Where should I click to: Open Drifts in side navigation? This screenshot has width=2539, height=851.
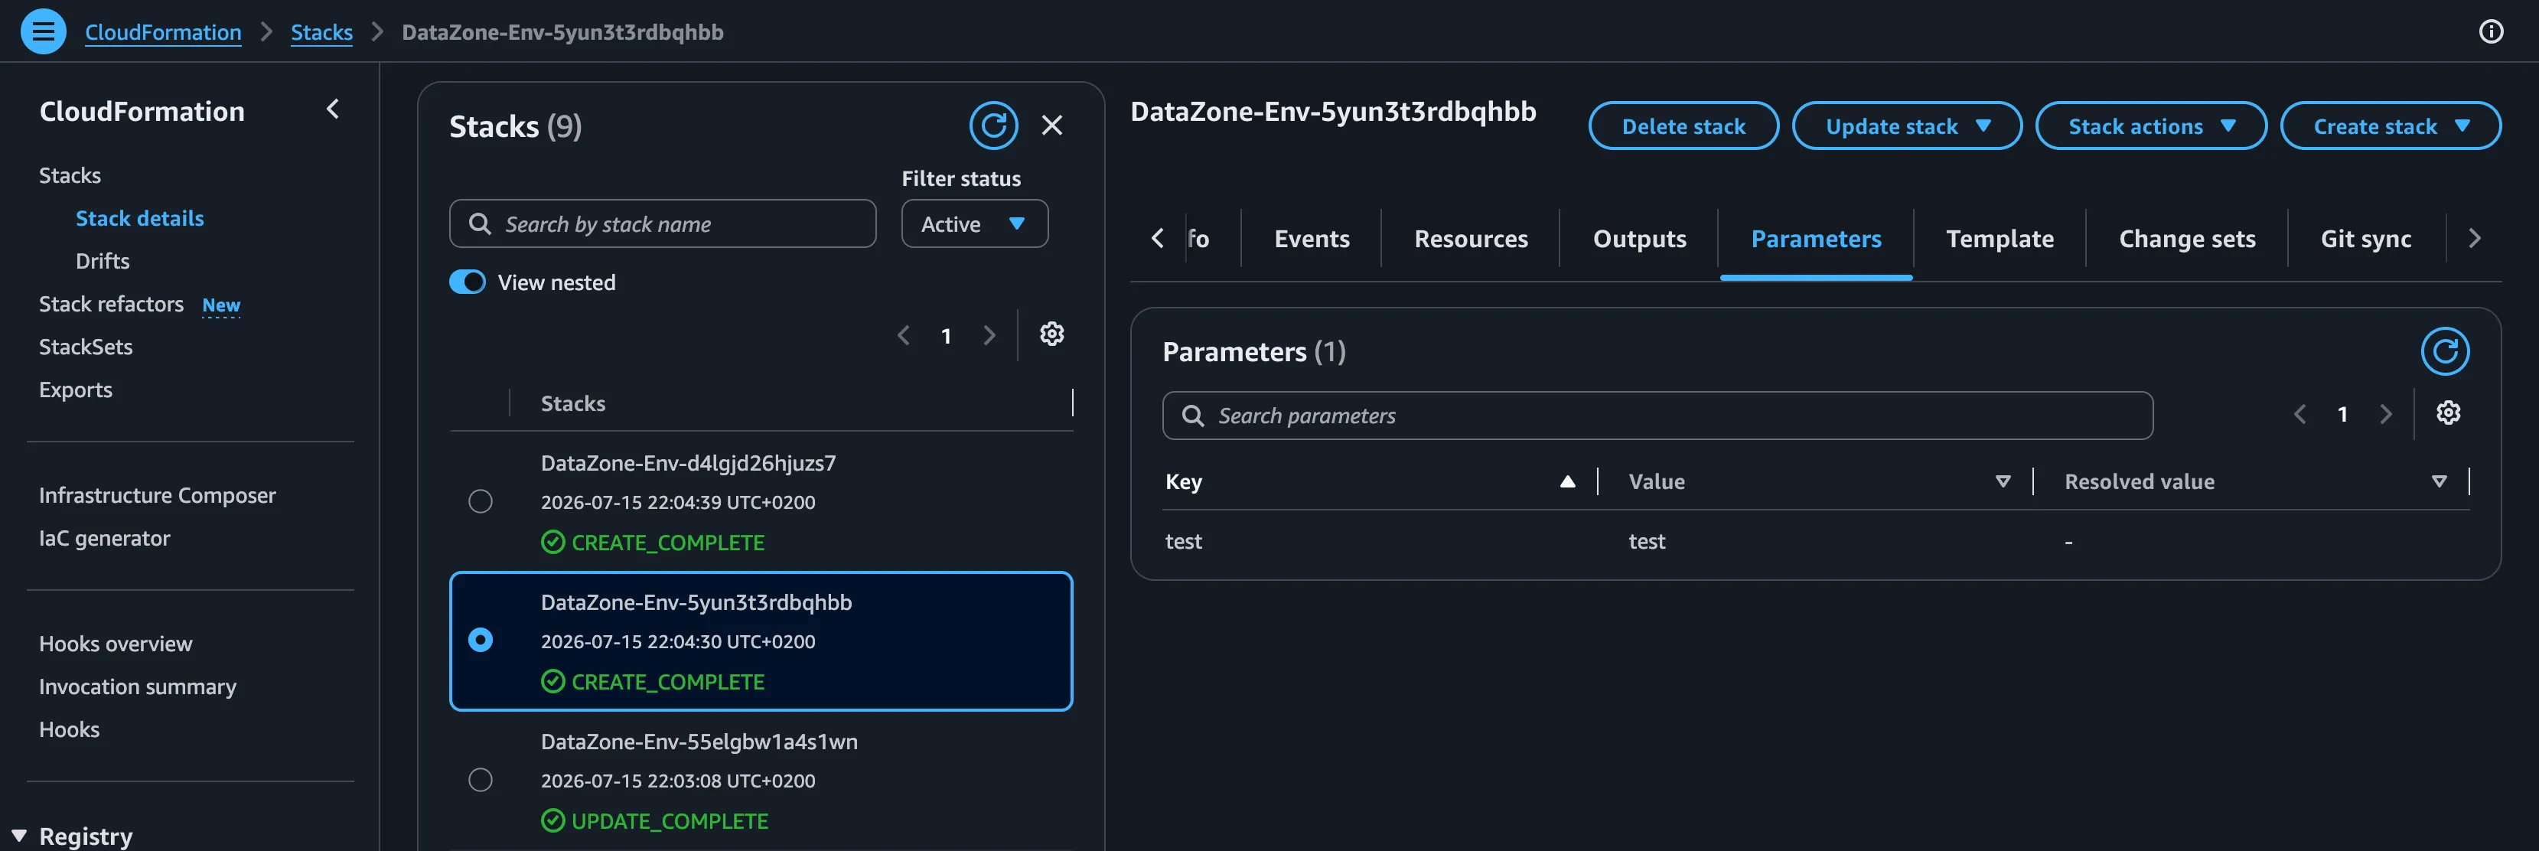point(103,261)
